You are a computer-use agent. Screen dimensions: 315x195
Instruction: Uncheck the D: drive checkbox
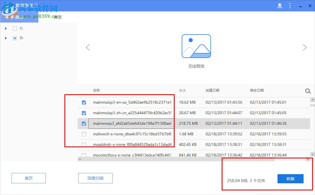coord(15,38)
